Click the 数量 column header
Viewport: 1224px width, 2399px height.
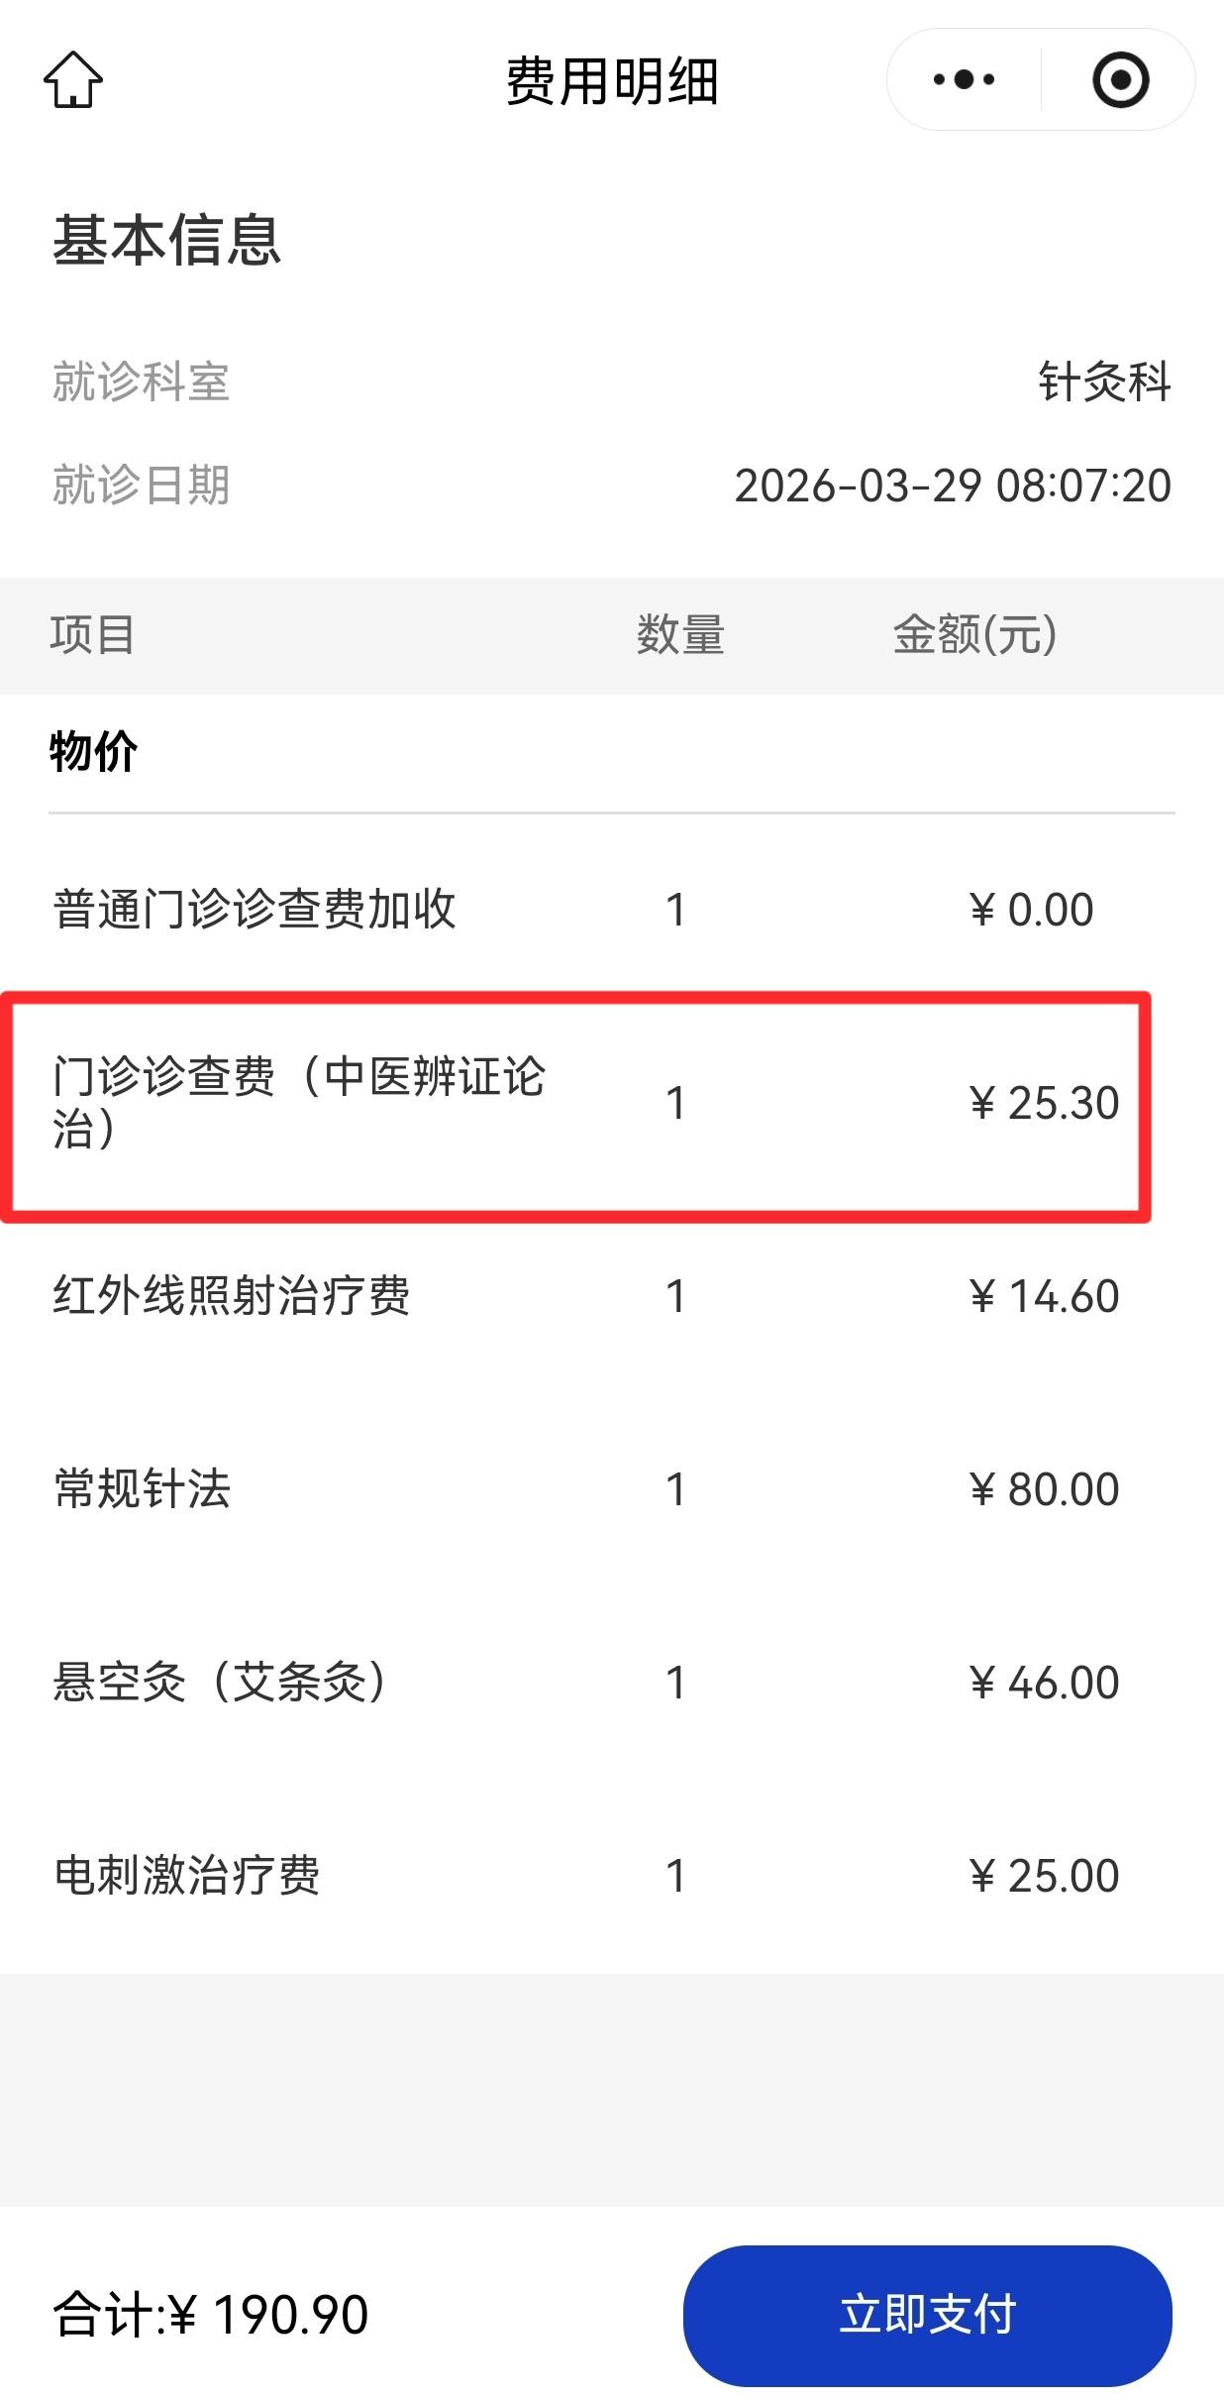(680, 635)
